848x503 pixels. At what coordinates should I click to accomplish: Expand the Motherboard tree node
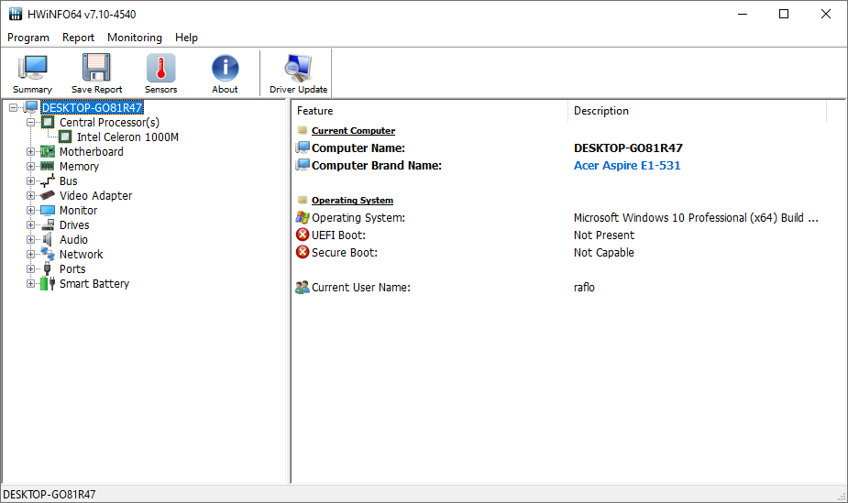tap(31, 151)
